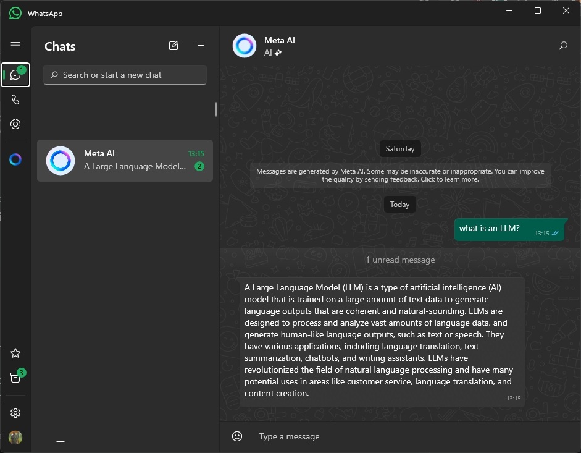Open the Calls section in sidebar
Viewport: 581px width, 453px height.
click(15, 99)
